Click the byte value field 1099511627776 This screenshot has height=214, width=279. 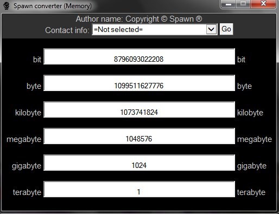pos(139,83)
